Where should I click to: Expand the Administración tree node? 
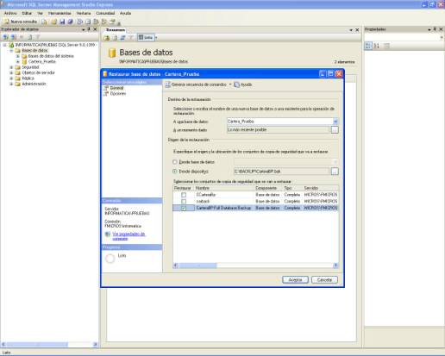pos(11,84)
